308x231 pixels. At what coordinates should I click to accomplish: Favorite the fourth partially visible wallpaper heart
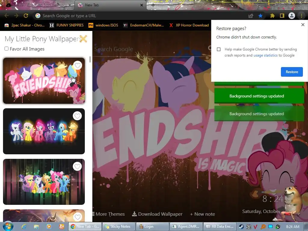coord(78,217)
